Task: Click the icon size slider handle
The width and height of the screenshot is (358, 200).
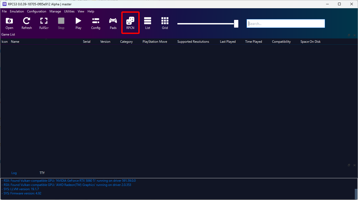Action: coord(236,24)
